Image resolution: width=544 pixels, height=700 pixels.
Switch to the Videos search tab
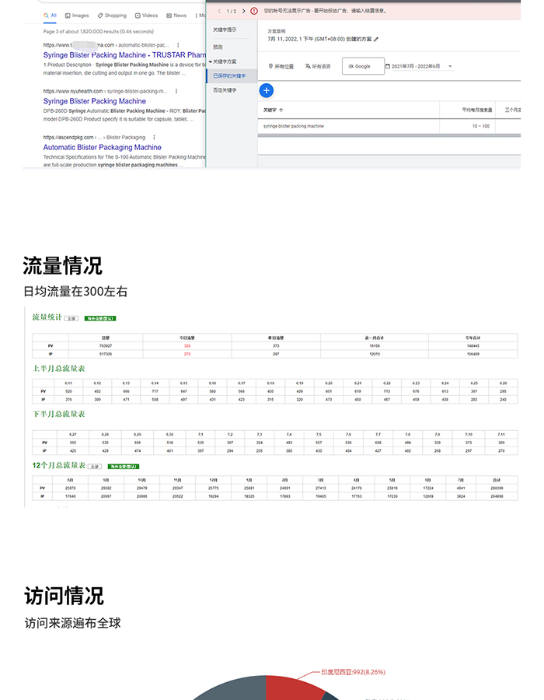click(147, 16)
